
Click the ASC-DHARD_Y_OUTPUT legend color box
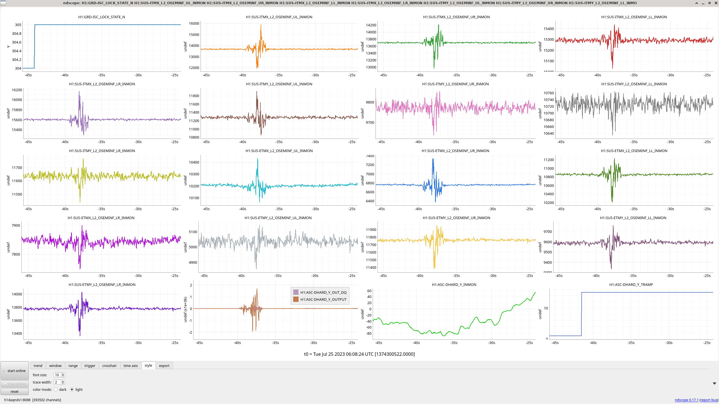pos(296,299)
